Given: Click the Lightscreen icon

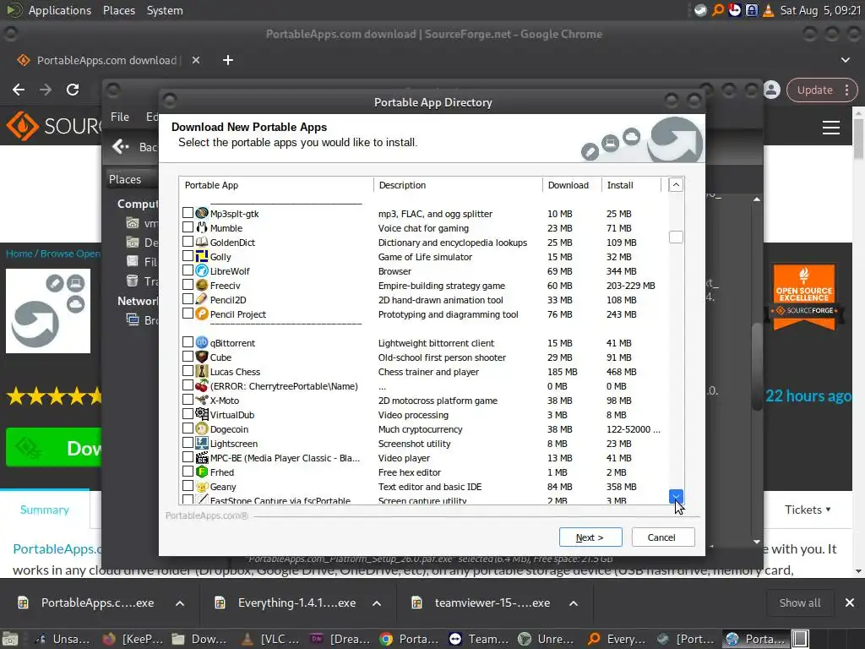Looking at the screenshot, I should 202,443.
